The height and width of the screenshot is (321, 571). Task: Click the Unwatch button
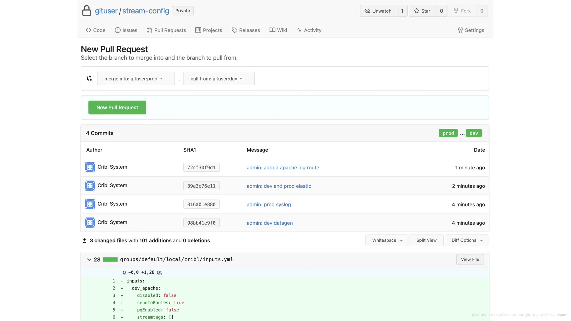tap(378, 11)
